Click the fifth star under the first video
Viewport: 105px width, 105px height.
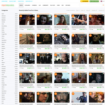[x=34, y=29]
